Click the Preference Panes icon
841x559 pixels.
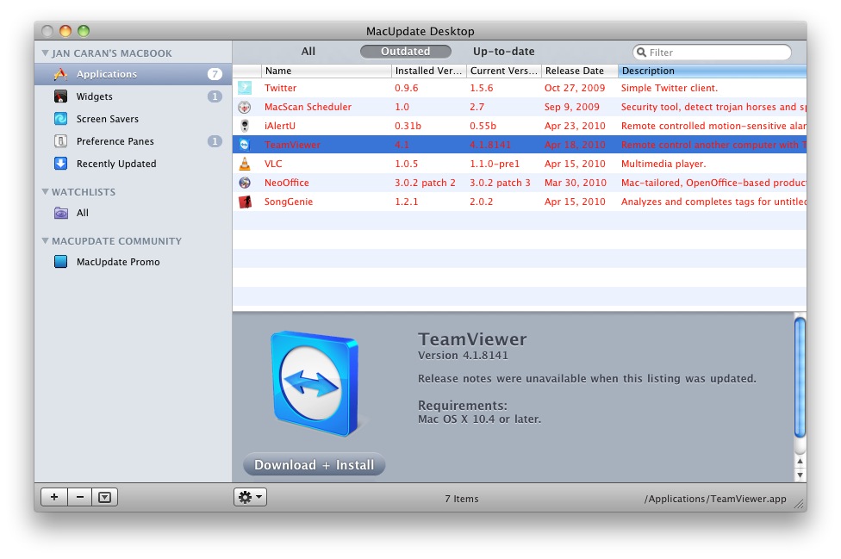pos(60,141)
